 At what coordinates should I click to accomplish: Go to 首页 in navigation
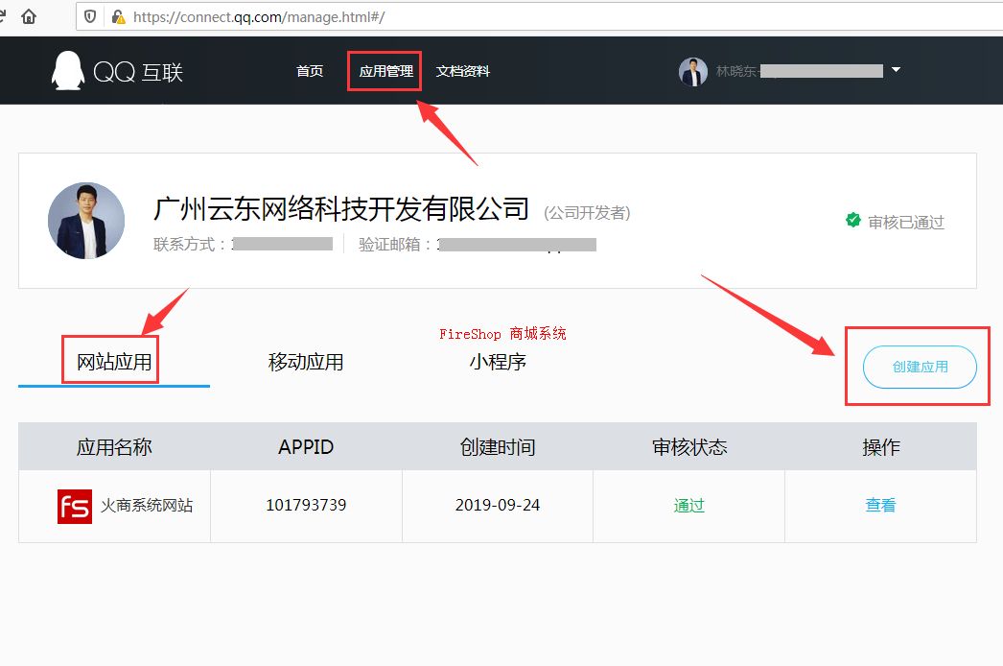pos(310,71)
